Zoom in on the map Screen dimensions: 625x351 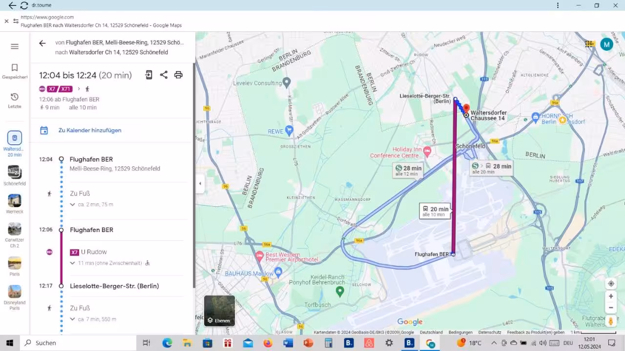(611, 296)
